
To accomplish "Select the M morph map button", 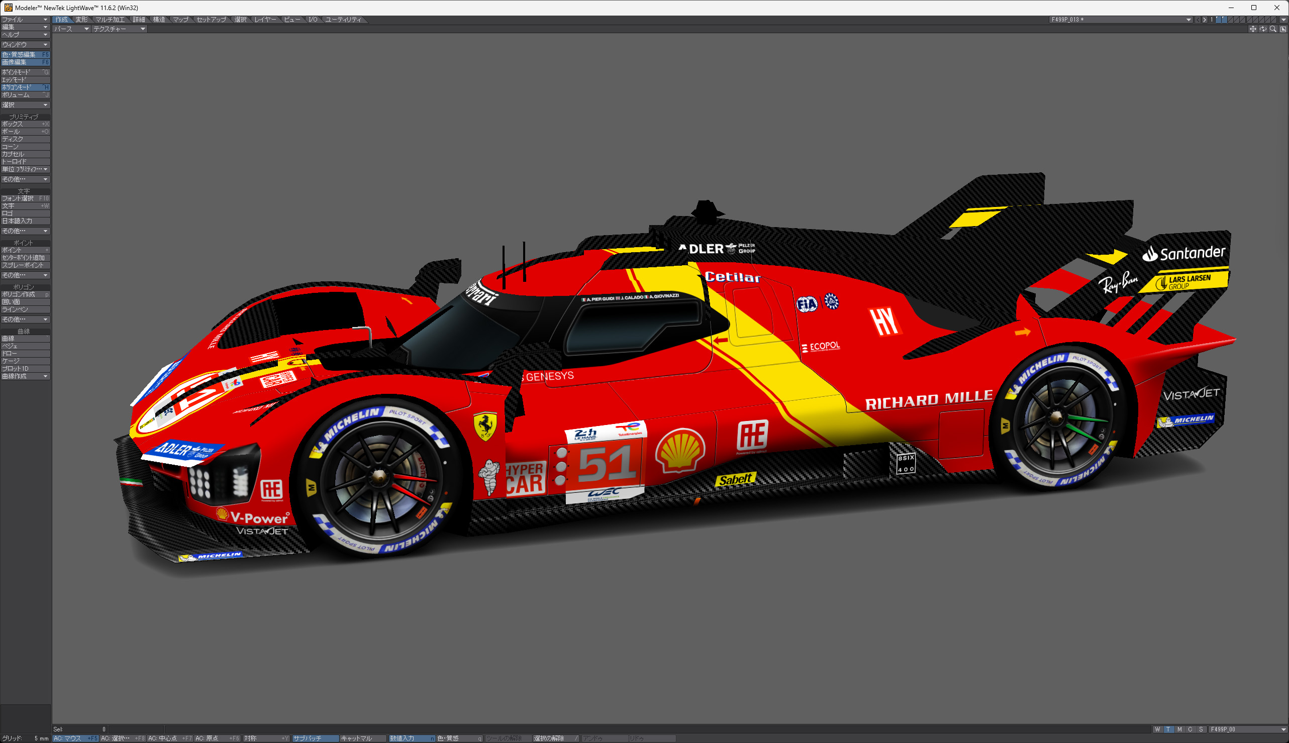I will coord(1179,729).
